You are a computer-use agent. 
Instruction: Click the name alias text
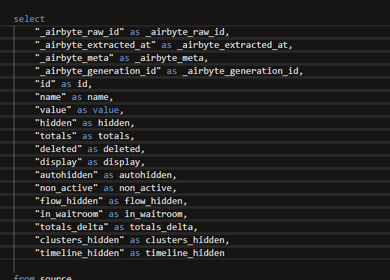click(x=98, y=97)
